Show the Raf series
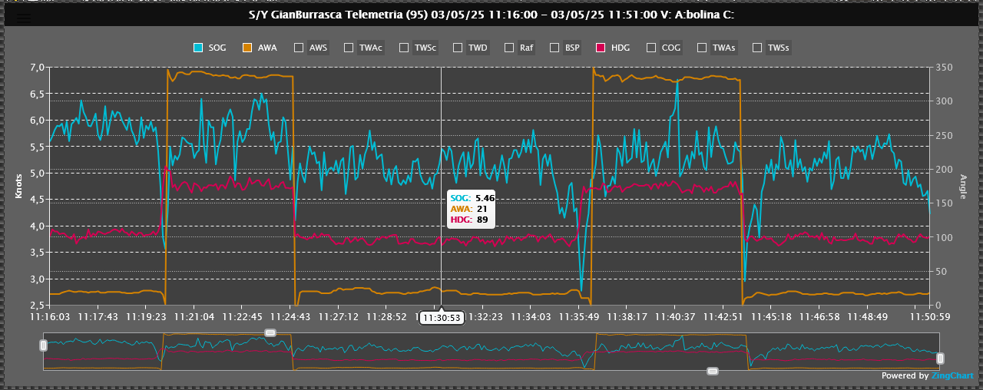Screen dimensions: 983x390 coord(509,48)
